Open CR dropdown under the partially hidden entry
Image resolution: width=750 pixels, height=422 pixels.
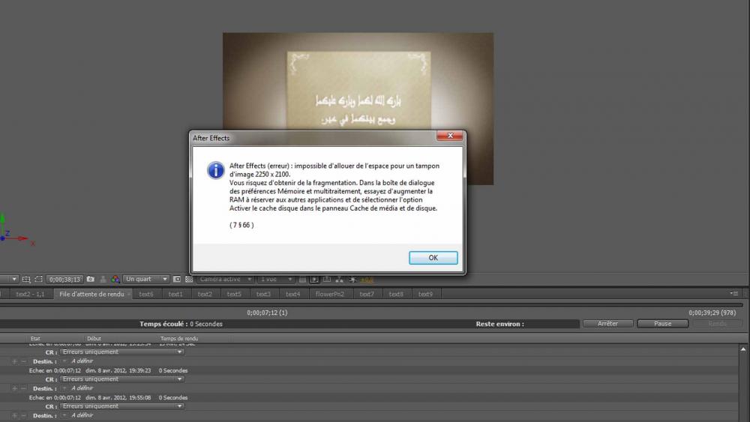pos(122,352)
